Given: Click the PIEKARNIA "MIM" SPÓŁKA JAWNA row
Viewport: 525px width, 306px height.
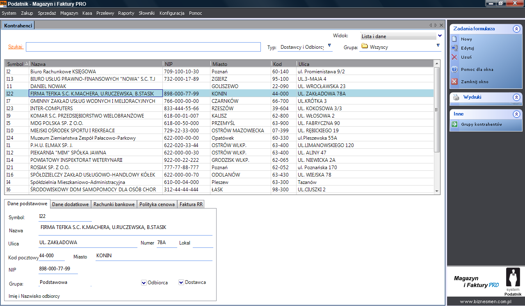Looking at the screenshot, I should 219,152.
